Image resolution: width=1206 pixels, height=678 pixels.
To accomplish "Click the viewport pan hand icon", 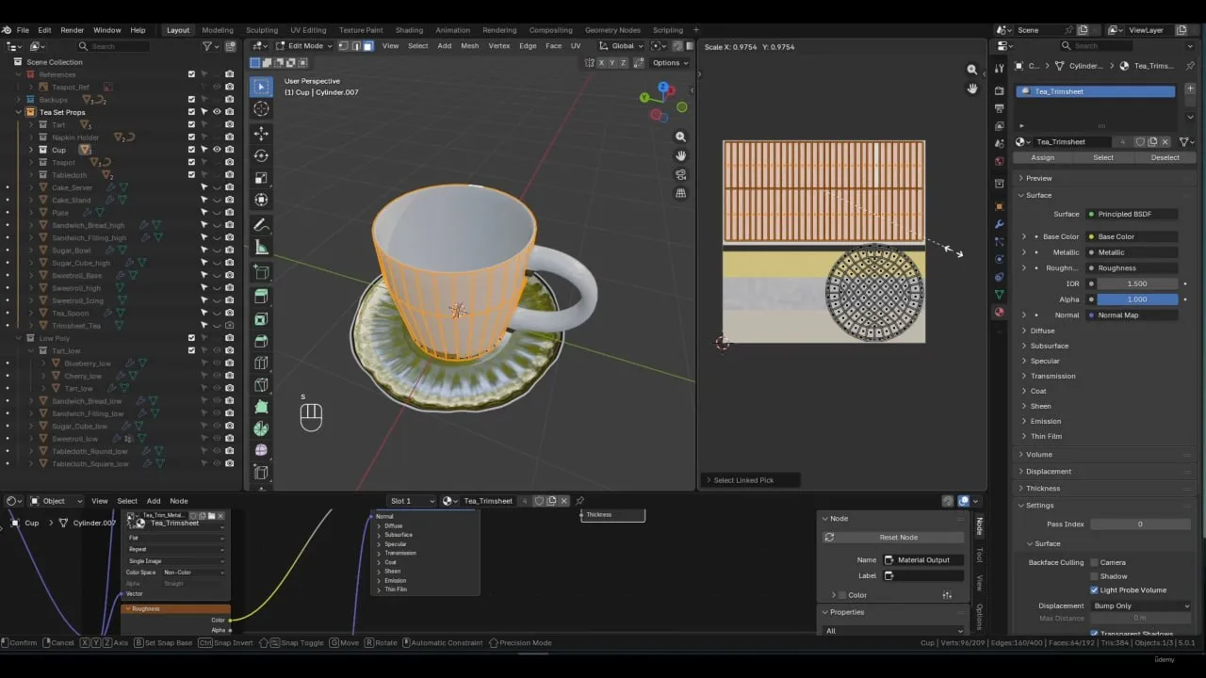I will [x=680, y=155].
